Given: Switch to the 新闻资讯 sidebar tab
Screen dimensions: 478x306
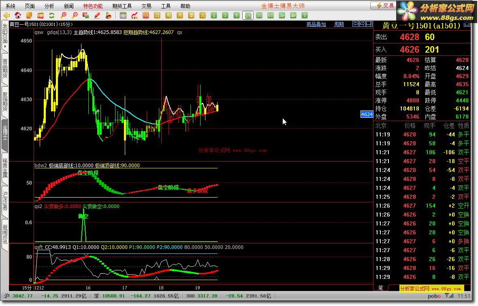Looking at the screenshot, I should (x=5, y=234).
